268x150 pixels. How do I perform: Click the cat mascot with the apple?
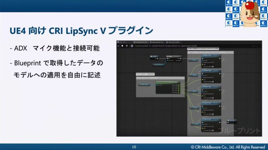pos(250,14)
